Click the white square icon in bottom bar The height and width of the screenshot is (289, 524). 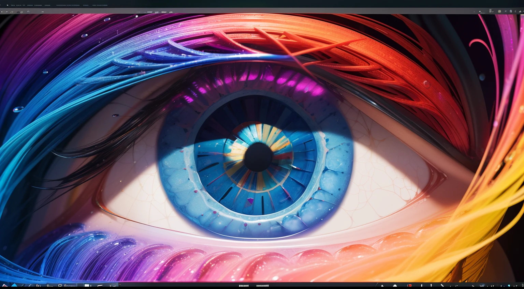[87, 285]
